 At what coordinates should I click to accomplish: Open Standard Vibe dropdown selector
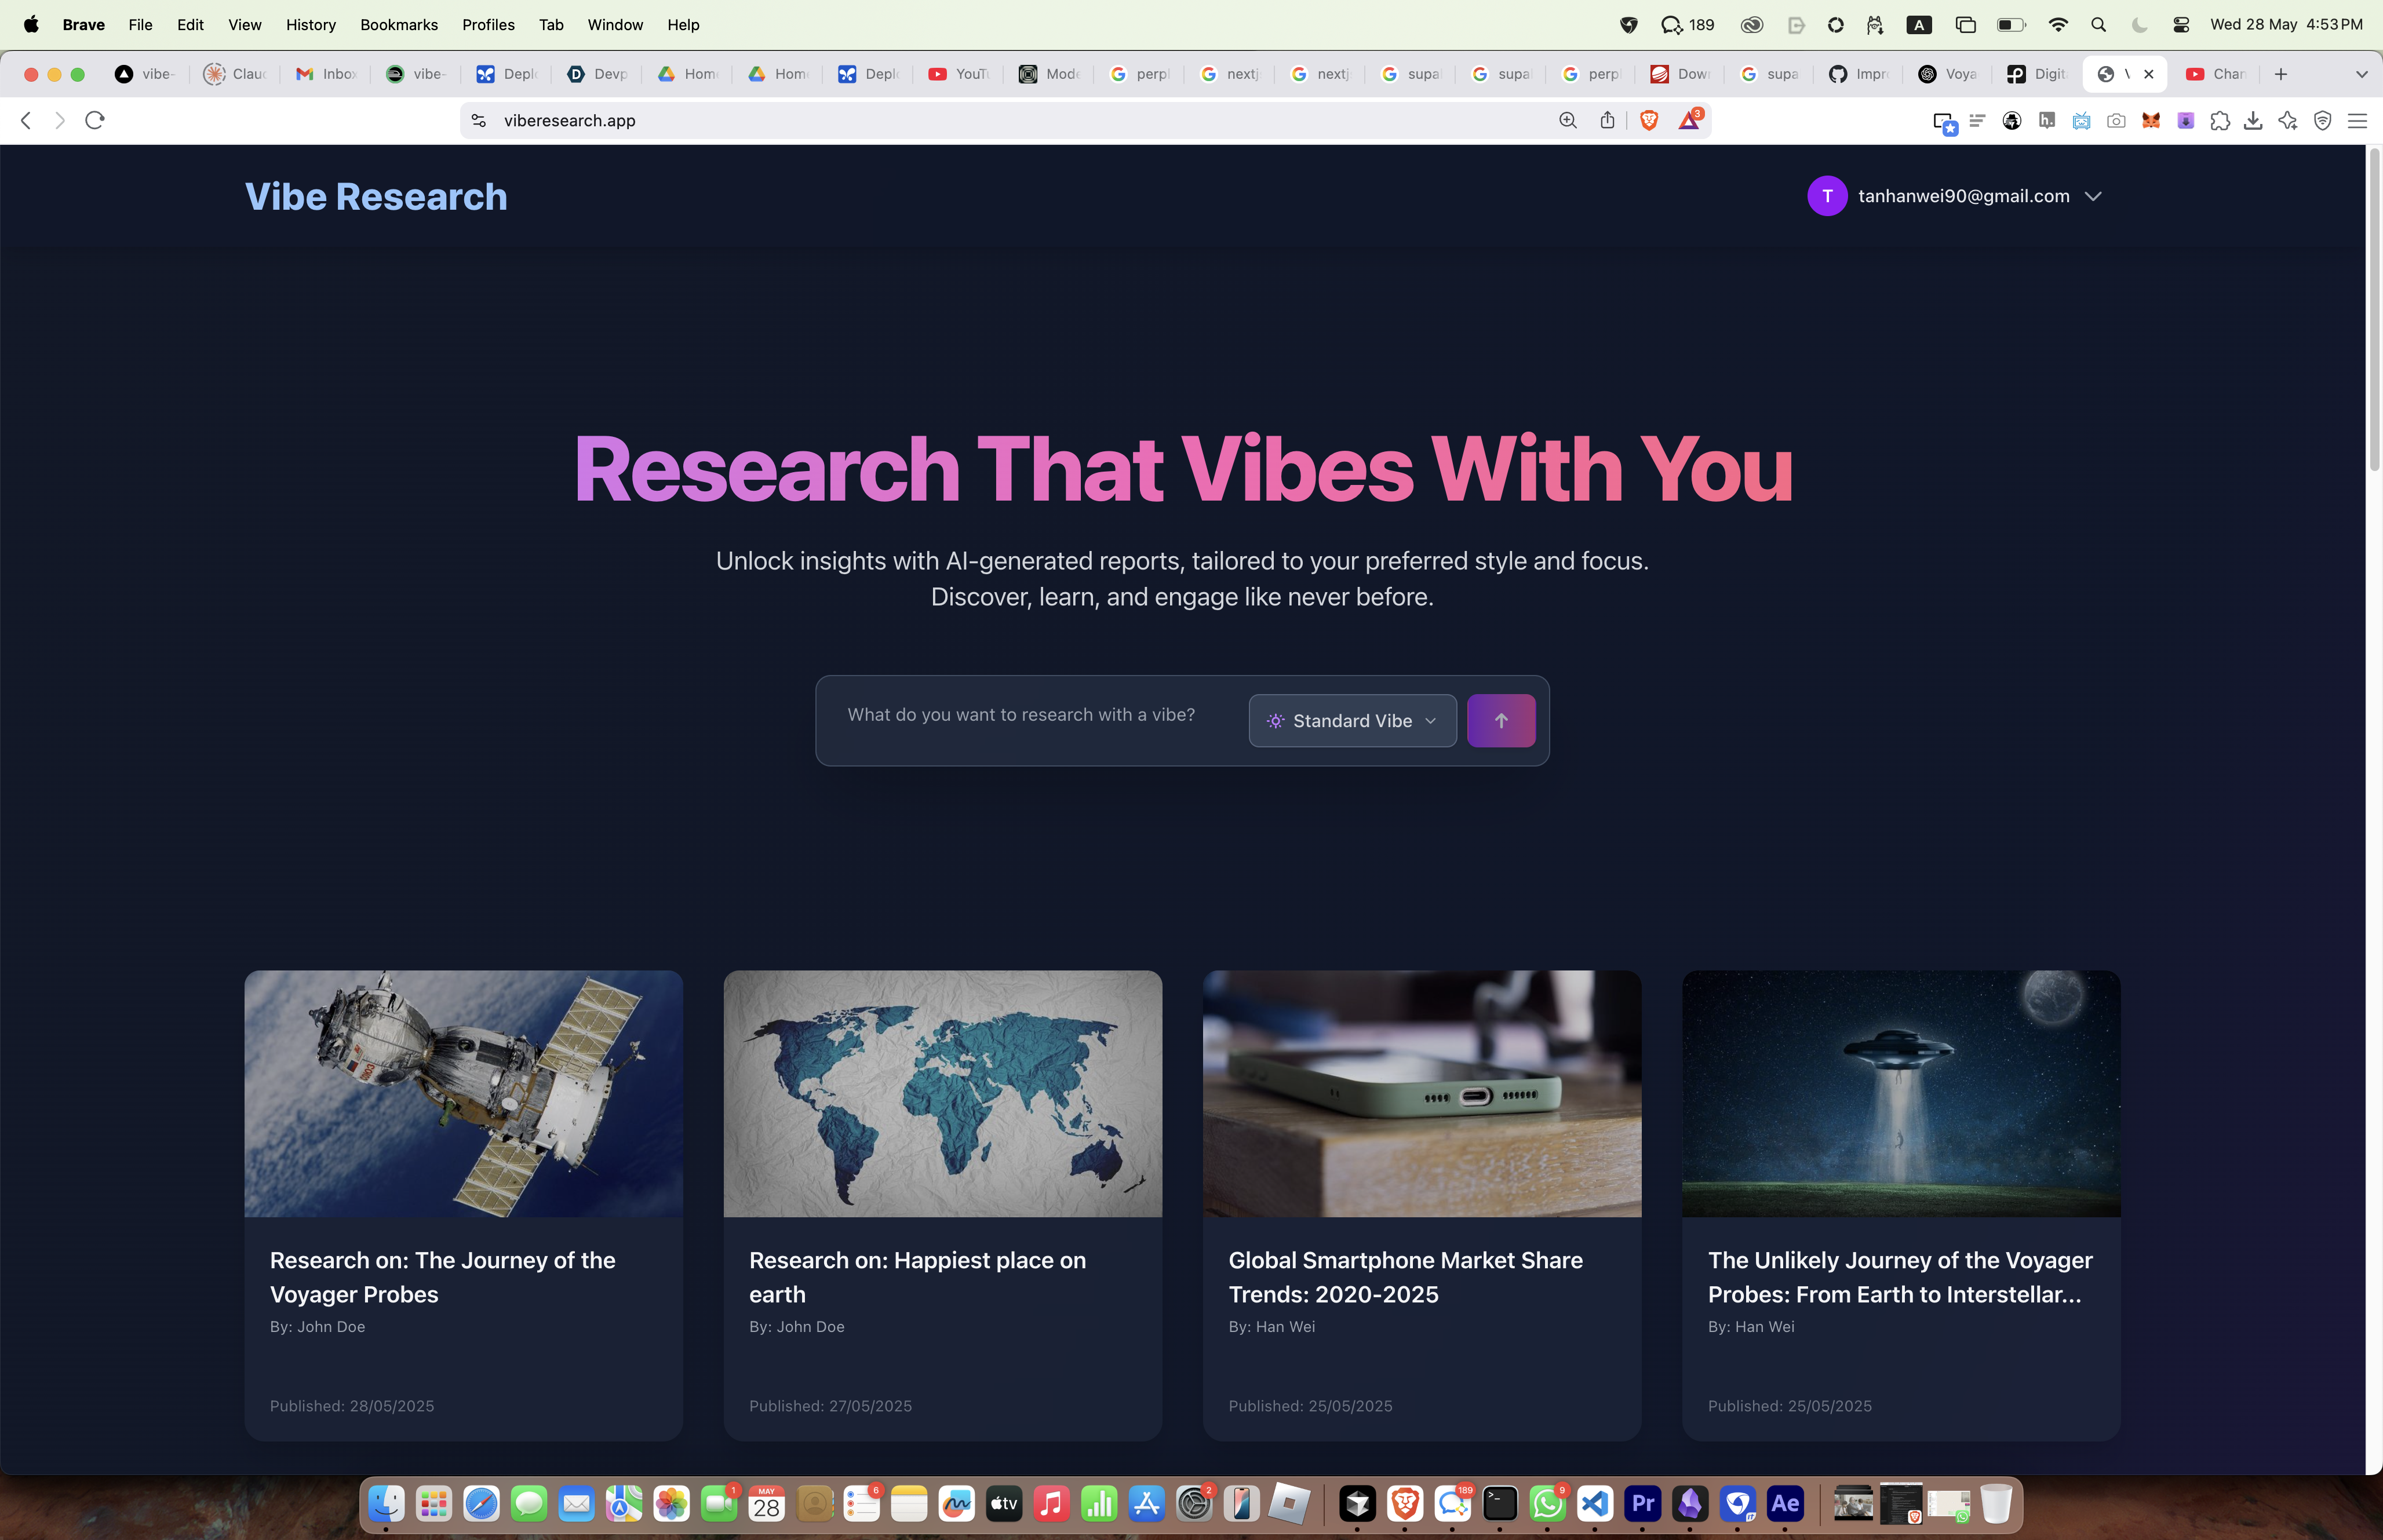tap(1352, 720)
